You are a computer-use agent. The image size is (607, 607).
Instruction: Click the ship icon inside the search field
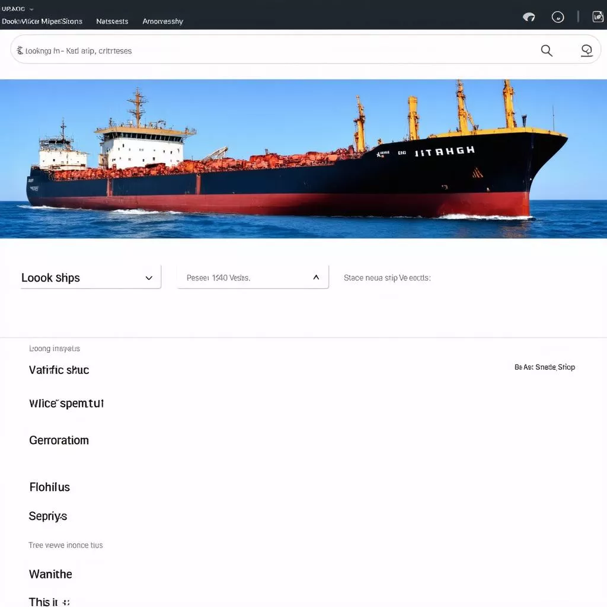point(20,50)
